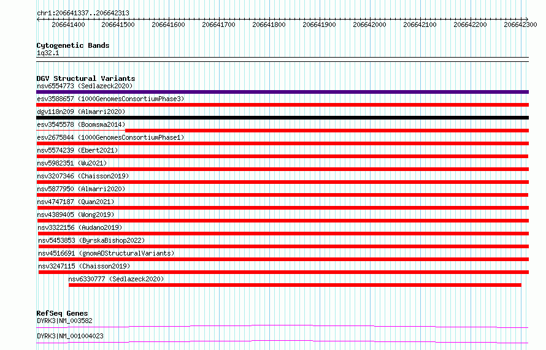Click variant label esv2675844 (1000GenomesConsortiumPhase1)
This screenshot has width=546, height=350.
[x=110, y=137]
